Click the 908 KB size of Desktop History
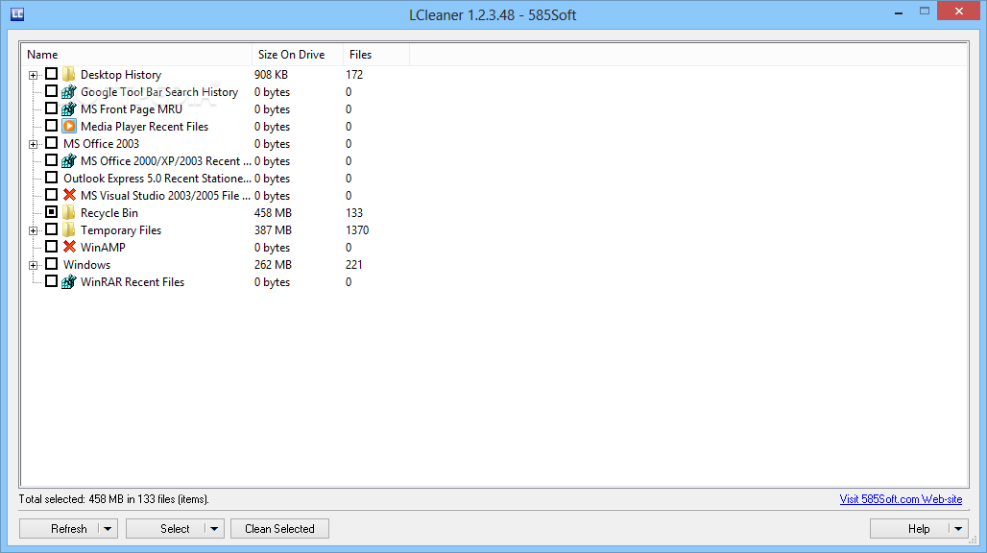The image size is (987, 553). coord(271,75)
